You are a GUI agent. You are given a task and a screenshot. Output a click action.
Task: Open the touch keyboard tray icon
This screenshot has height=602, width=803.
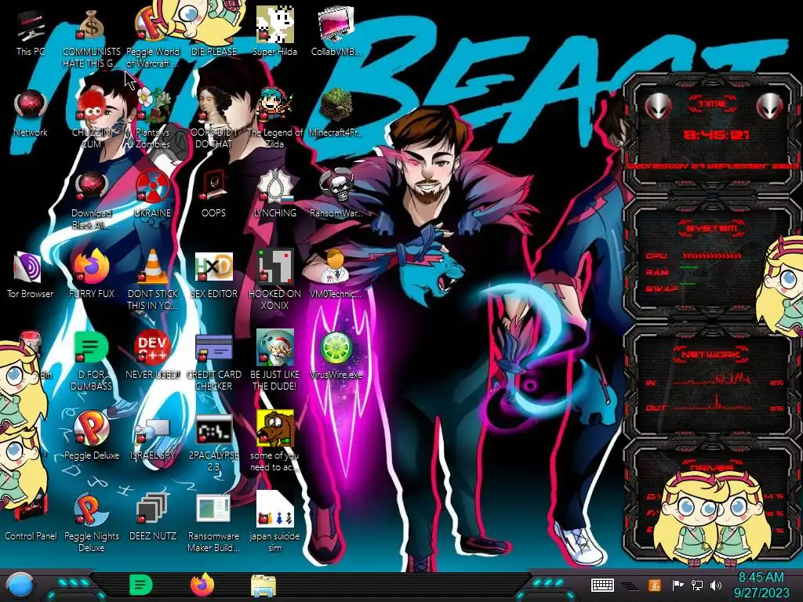click(602, 585)
